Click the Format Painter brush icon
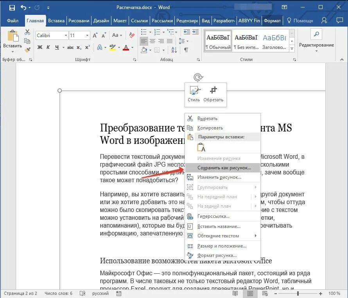 [x=27, y=50]
